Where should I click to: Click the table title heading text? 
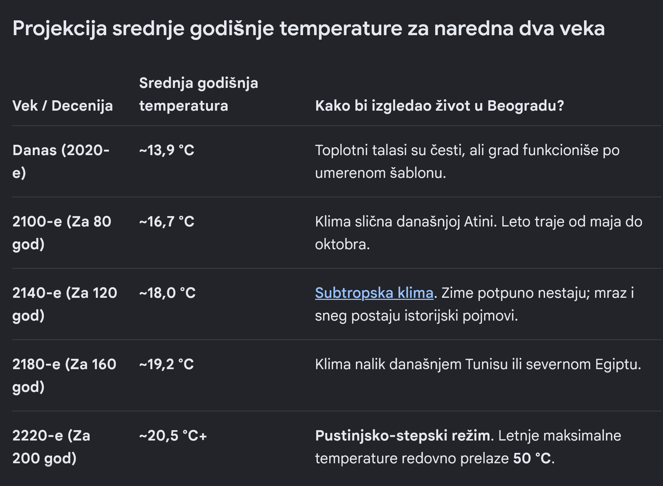(x=309, y=28)
